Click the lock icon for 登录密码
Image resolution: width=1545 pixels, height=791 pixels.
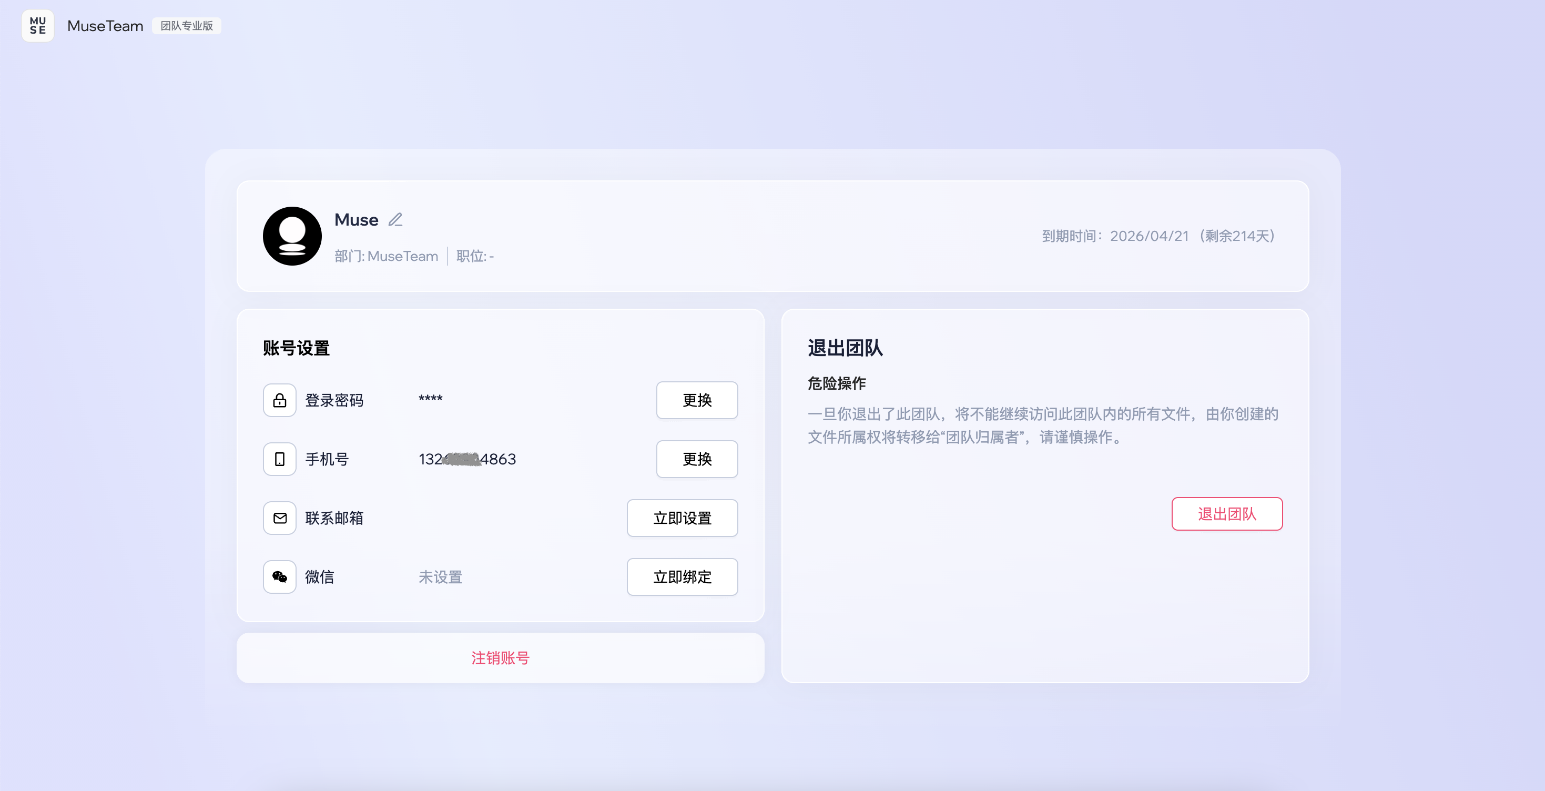pyautogui.click(x=279, y=400)
